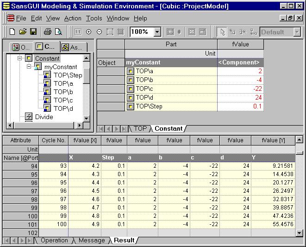Open the zoom percentage dropdown arrow

(x=157, y=32)
